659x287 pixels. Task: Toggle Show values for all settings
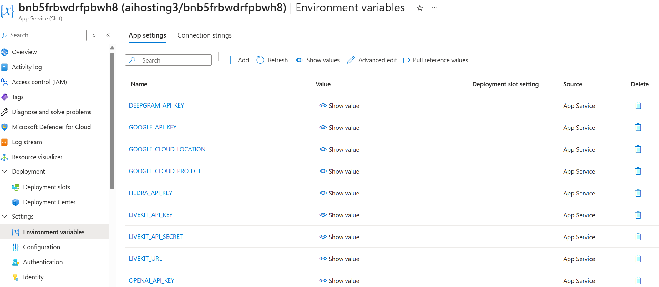[x=317, y=60]
